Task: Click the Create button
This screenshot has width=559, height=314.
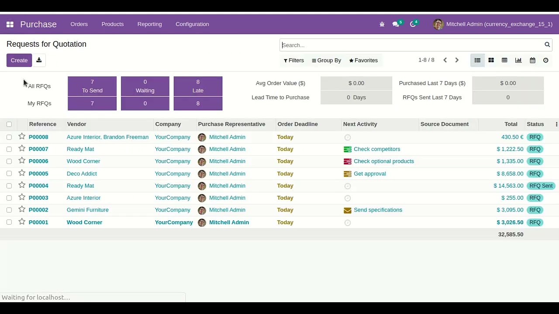Action: (x=19, y=60)
